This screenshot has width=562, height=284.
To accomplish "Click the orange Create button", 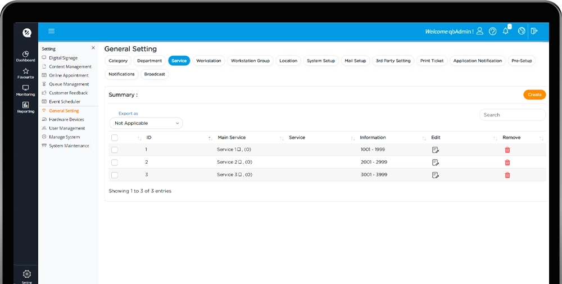I will pos(534,94).
